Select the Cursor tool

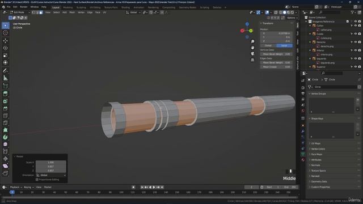pos(5,33)
